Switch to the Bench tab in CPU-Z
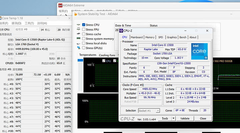 click(183, 37)
